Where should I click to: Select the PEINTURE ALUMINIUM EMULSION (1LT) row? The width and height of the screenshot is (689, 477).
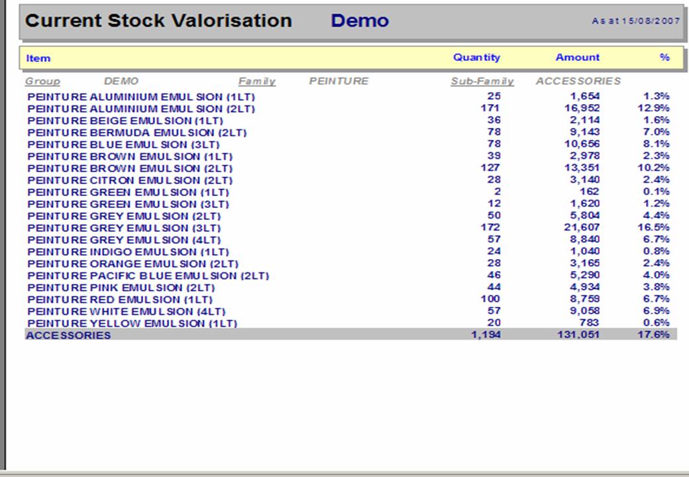click(140, 97)
